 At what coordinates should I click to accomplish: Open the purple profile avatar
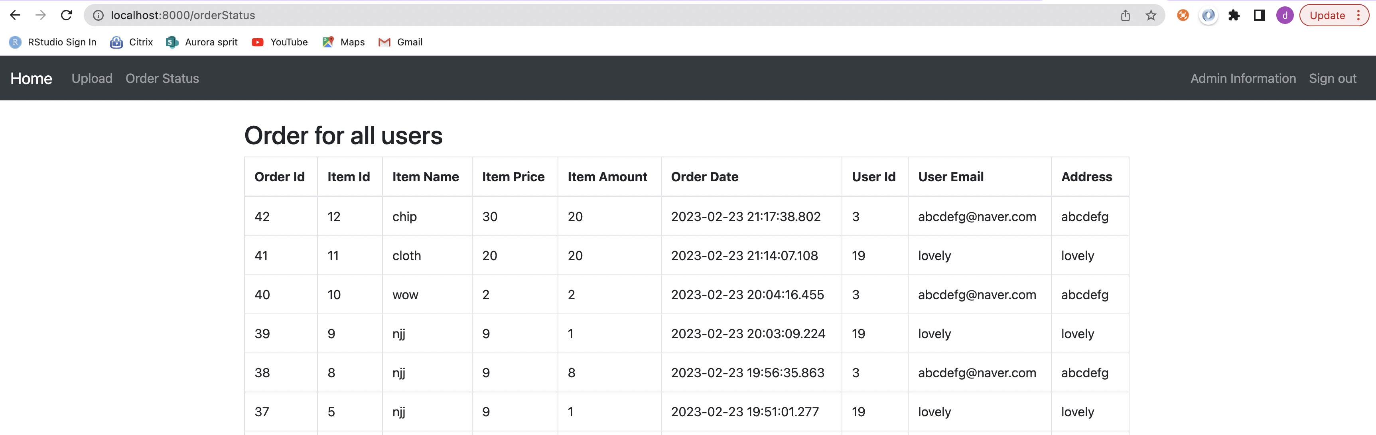coord(1285,16)
